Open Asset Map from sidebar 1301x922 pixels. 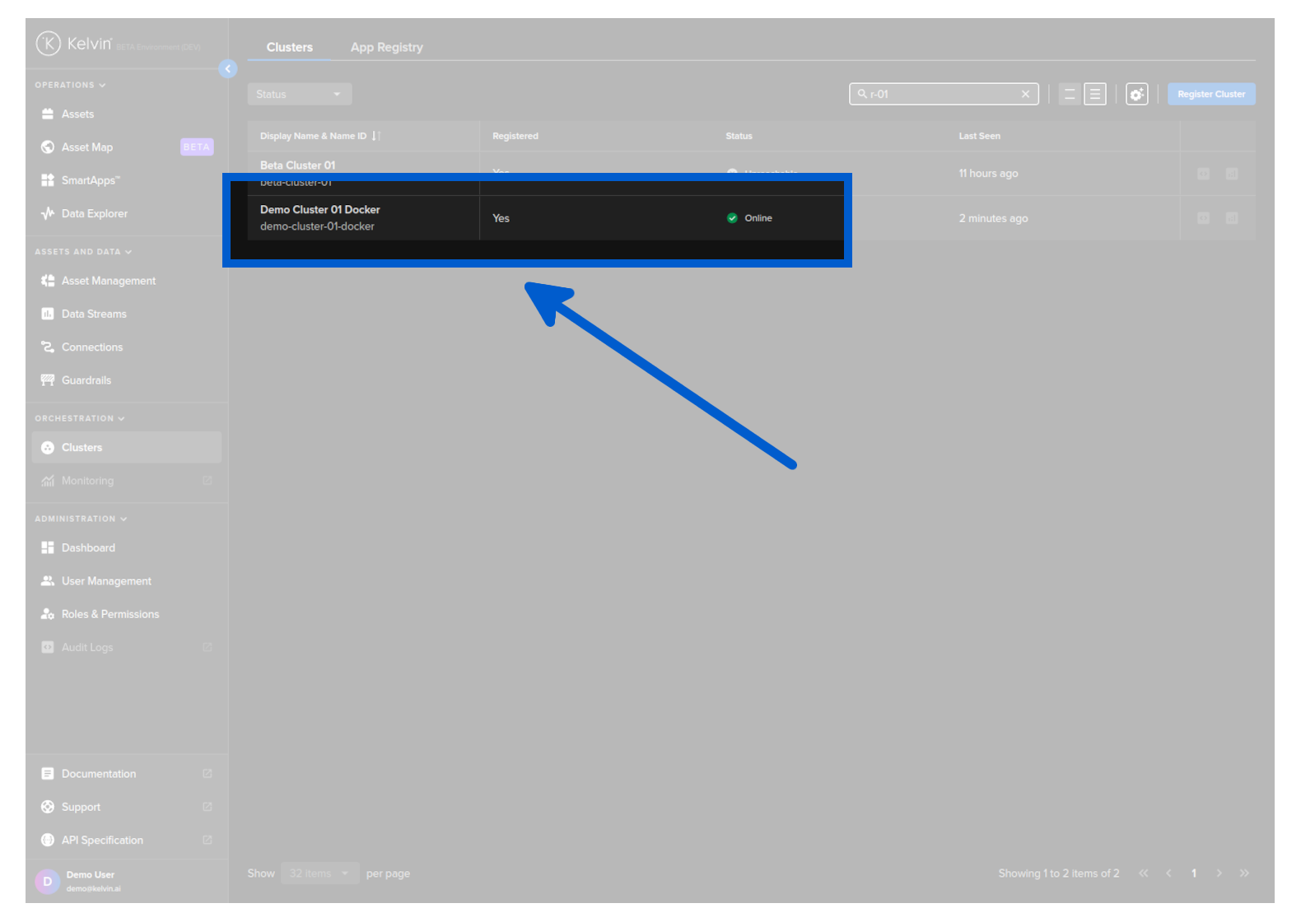(x=87, y=147)
